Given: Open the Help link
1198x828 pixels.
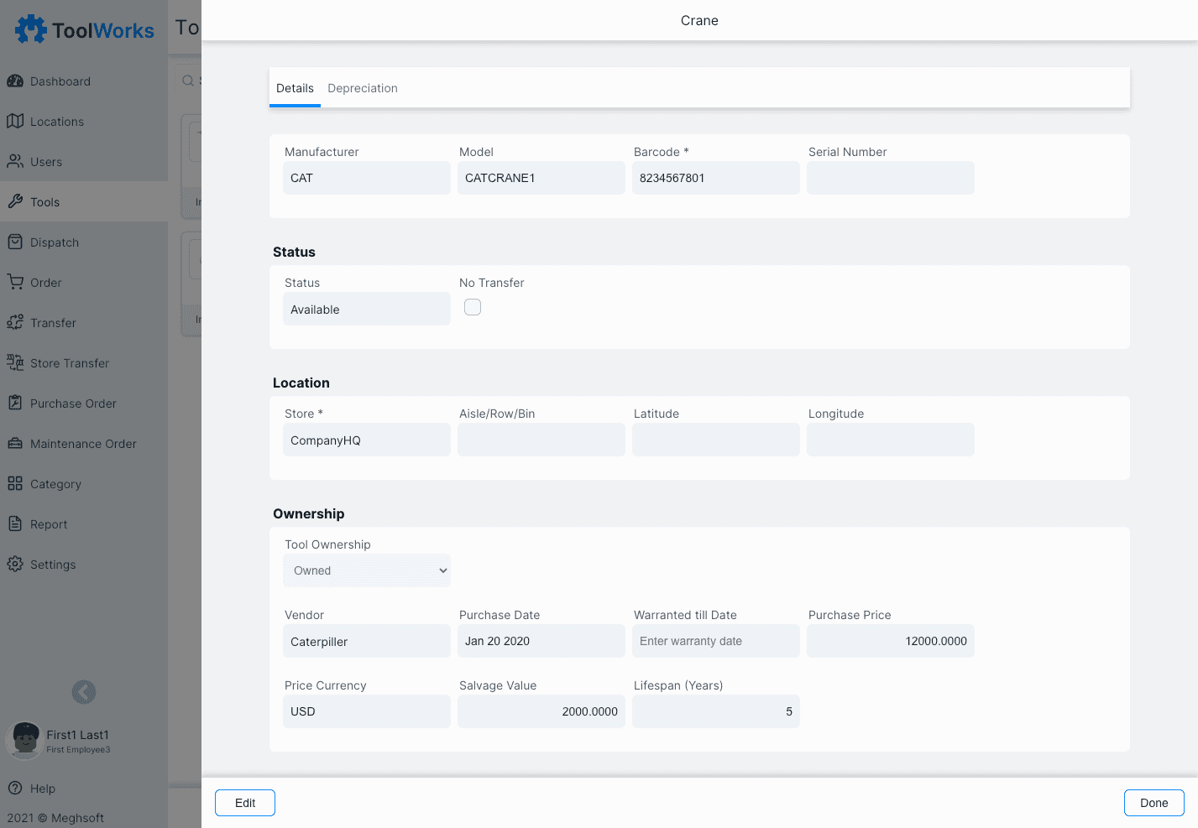Looking at the screenshot, I should tap(43, 789).
